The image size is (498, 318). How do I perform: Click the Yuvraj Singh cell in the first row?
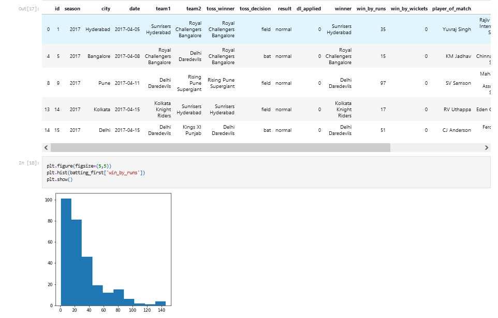[x=457, y=29]
